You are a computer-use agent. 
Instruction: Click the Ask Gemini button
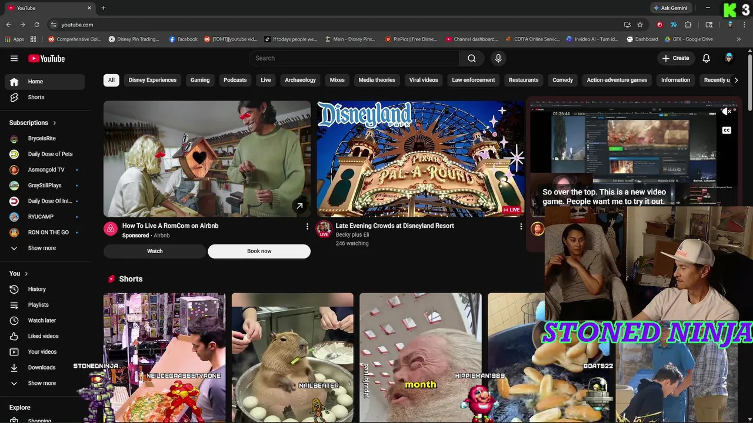click(670, 8)
